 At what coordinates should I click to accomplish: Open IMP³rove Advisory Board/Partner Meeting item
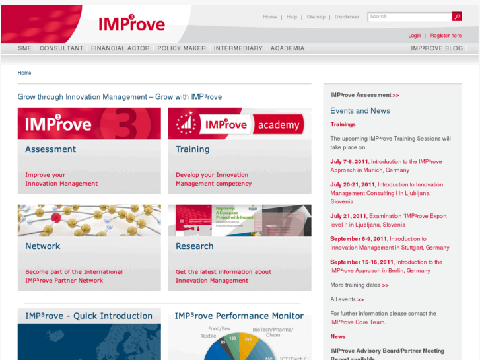pos(388,354)
